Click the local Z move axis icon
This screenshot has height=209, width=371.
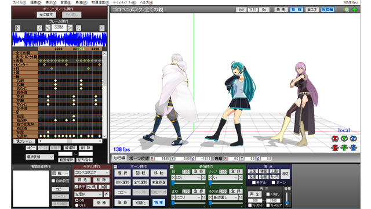tap(354, 148)
